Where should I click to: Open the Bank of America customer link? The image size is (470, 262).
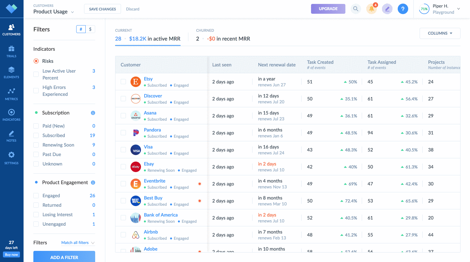[161, 215]
